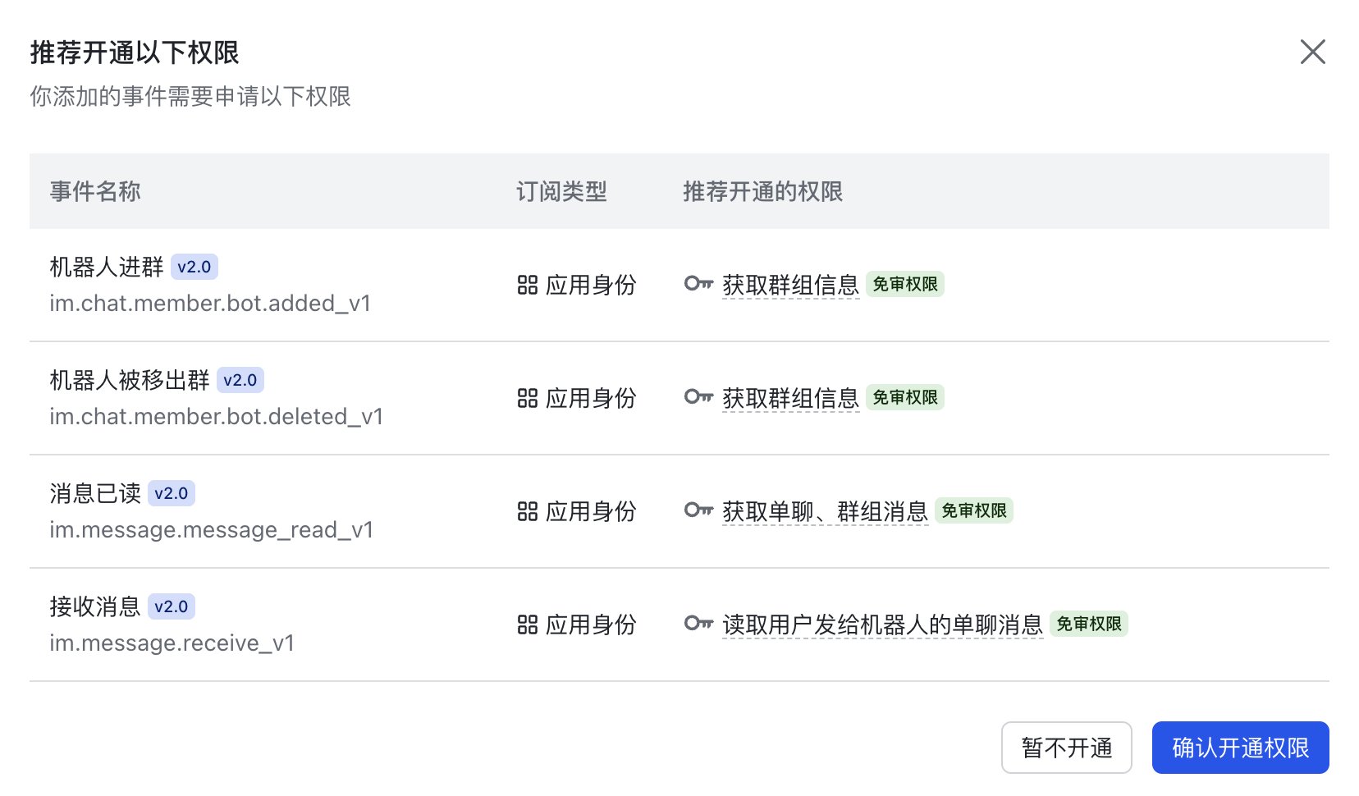The image size is (1359, 796).
Task: Click the key icon next to 获取单聊、群组消息
Action: 699,510
